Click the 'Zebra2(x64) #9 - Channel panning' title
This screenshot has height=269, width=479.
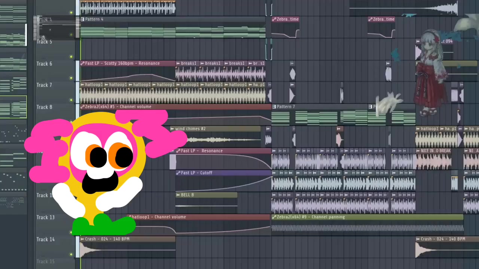coord(311,217)
